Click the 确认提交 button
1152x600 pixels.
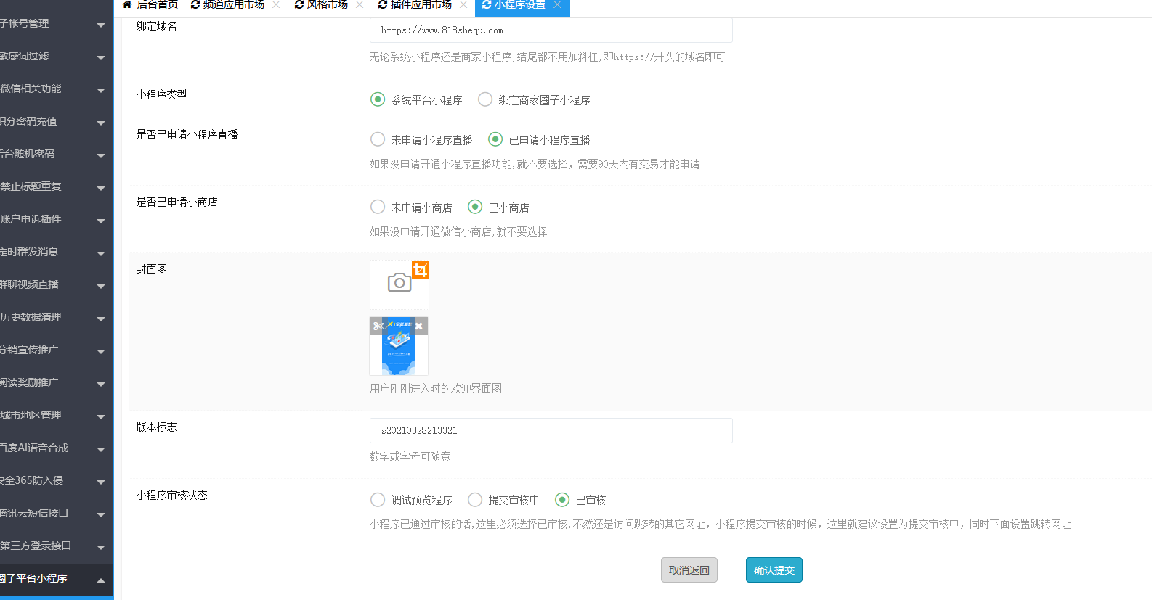[774, 570]
